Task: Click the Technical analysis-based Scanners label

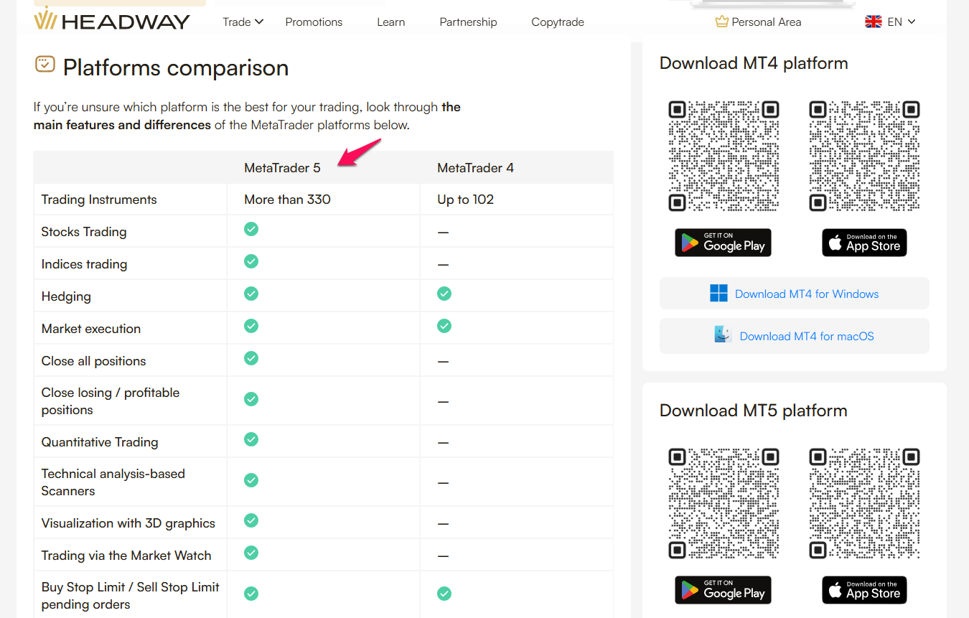Action: tap(113, 482)
